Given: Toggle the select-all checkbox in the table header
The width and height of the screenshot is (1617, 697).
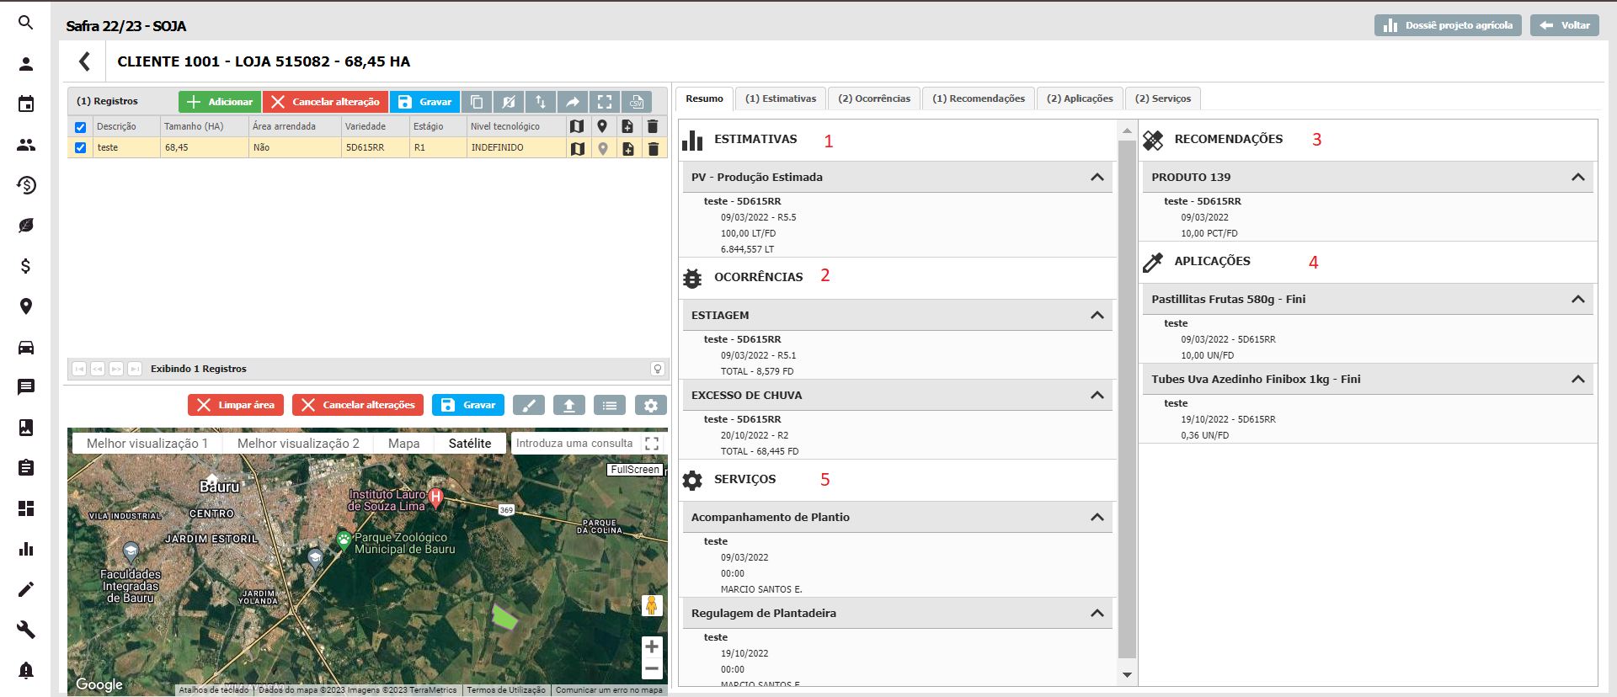Looking at the screenshot, I should tap(81, 127).
